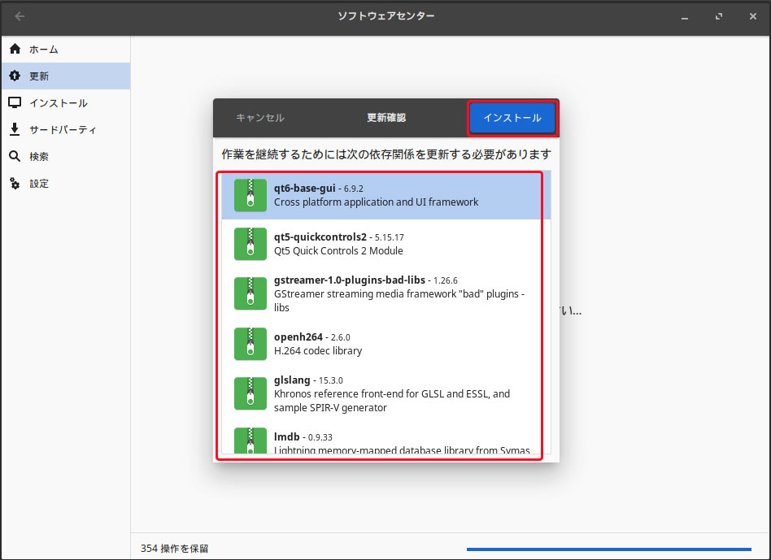Open the ホーム sidebar item

[44, 50]
